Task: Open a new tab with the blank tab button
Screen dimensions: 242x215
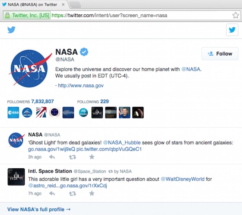Action: coord(75,5)
